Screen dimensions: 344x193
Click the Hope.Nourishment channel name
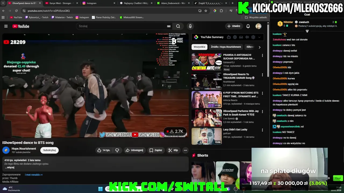(x=24, y=149)
